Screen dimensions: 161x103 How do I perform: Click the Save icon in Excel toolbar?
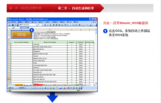(x=9, y=25)
